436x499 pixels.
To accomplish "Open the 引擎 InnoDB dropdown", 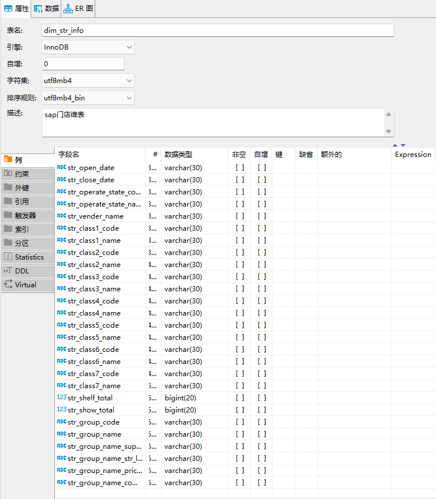I will (x=88, y=47).
